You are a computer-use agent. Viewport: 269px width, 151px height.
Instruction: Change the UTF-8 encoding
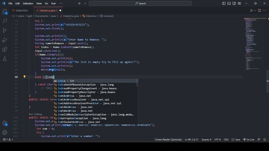pyautogui.click(x=217, y=140)
